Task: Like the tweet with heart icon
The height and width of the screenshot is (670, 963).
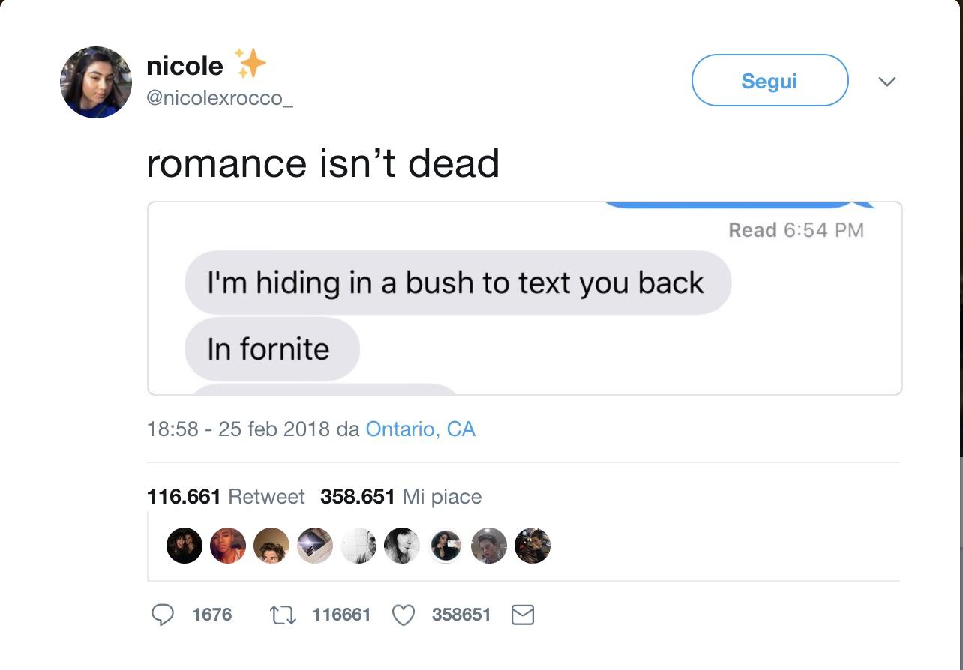Action: coord(403,615)
